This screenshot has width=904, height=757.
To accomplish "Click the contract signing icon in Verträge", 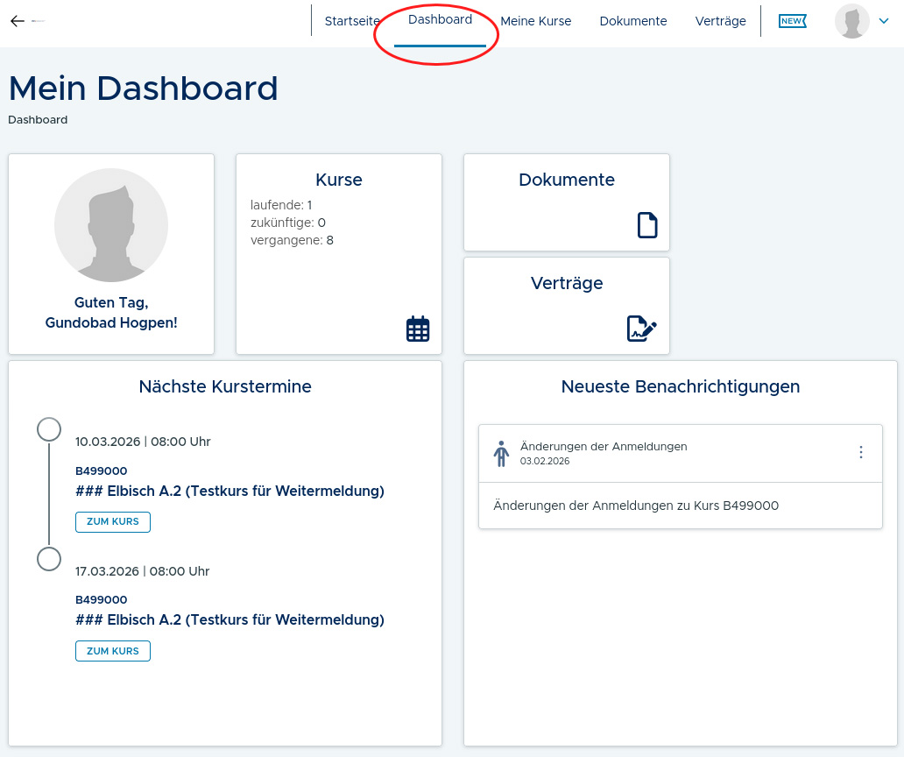I will [641, 329].
